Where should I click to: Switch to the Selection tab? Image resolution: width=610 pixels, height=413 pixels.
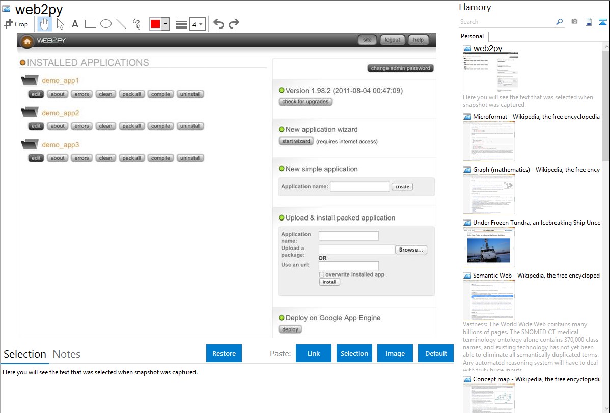tap(25, 354)
